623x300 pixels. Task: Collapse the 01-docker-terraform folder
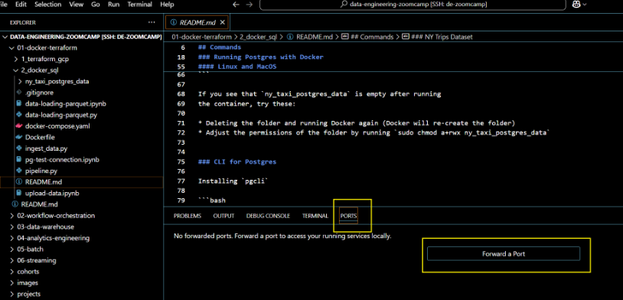[11, 48]
